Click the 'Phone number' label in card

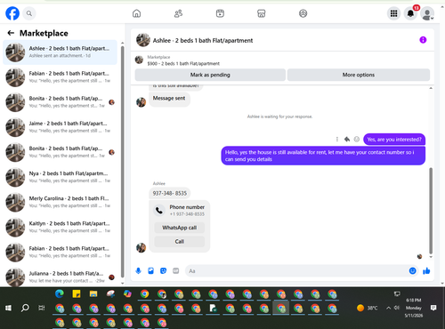(x=187, y=207)
